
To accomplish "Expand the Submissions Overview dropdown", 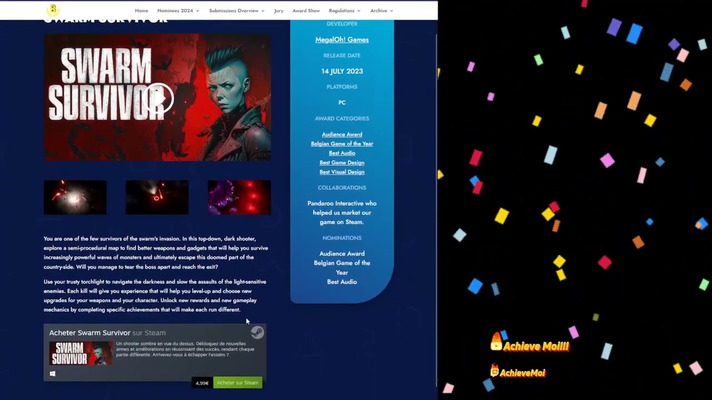I will (x=237, y=11).
